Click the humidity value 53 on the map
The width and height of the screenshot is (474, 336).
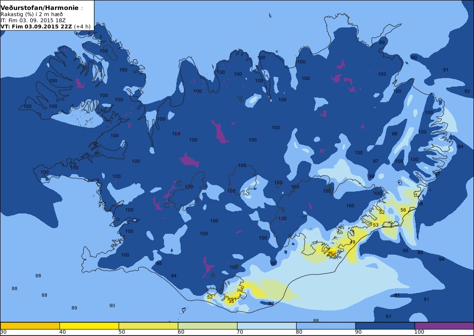pyautogui.click(x=376, y=225)
